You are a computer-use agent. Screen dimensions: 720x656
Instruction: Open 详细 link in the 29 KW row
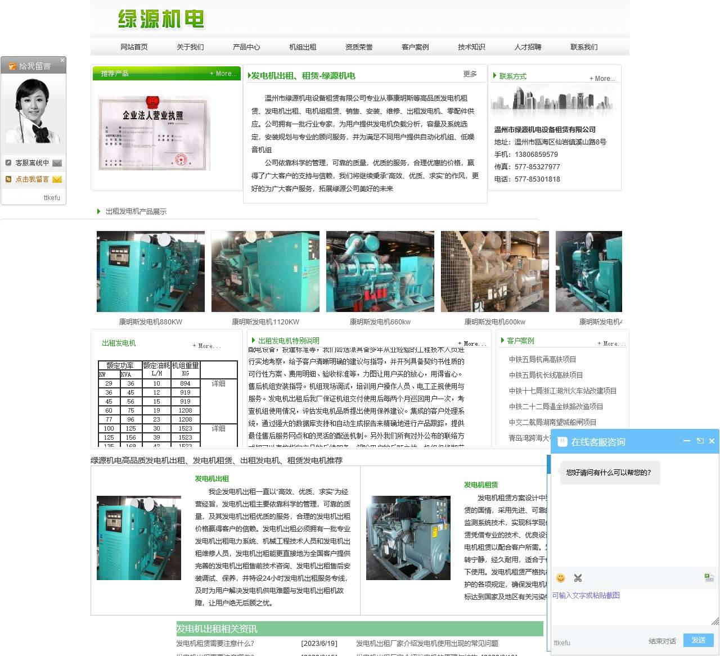218,383
